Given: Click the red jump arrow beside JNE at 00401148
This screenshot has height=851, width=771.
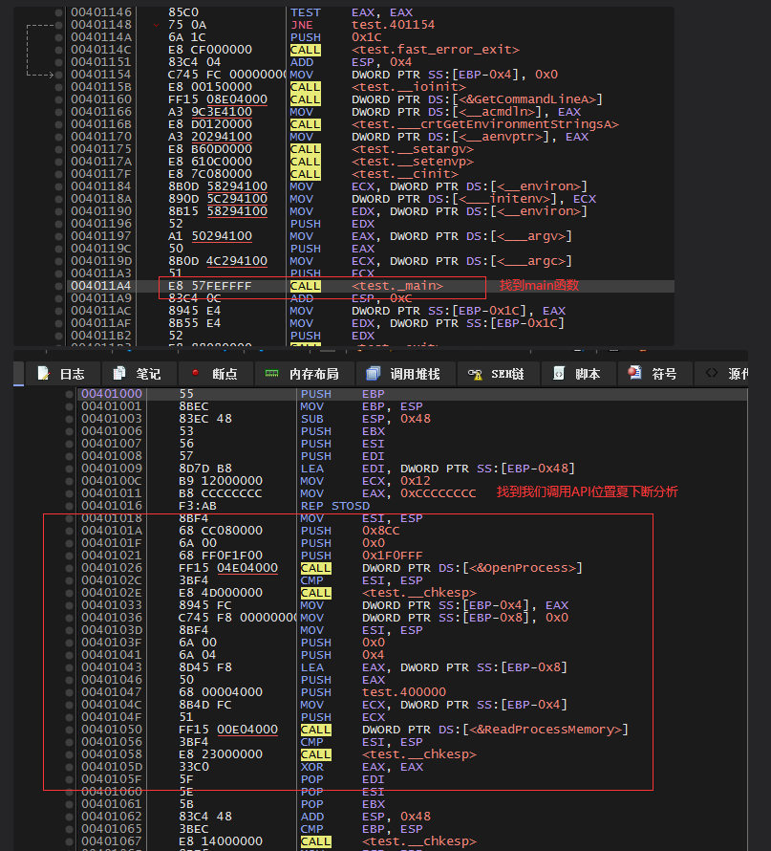Looking at the screenshot, I should click(x=157, y=25).
